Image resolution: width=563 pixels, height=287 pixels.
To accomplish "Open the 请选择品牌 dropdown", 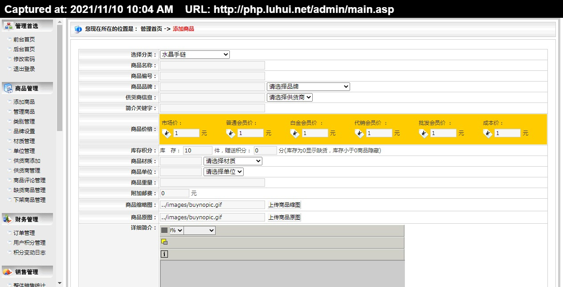I will [308, 86].
